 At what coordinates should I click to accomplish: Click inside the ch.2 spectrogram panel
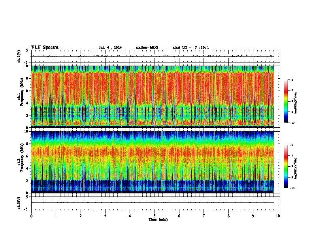click(153, 162)
